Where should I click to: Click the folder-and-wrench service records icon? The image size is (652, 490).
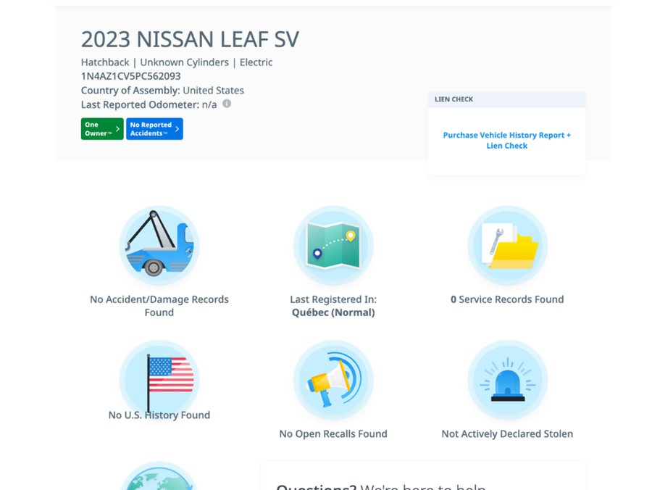coord(506,245)
